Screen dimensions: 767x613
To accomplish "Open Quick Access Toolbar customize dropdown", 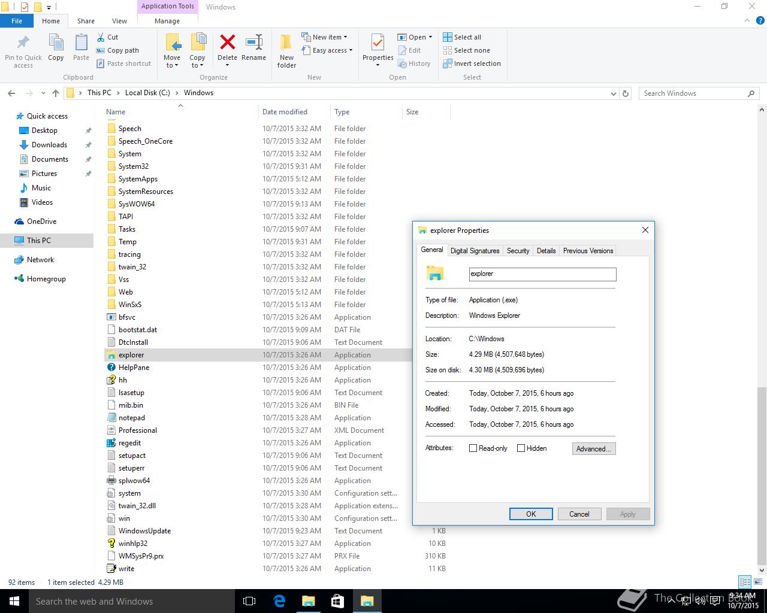I will tap(49, 7).
